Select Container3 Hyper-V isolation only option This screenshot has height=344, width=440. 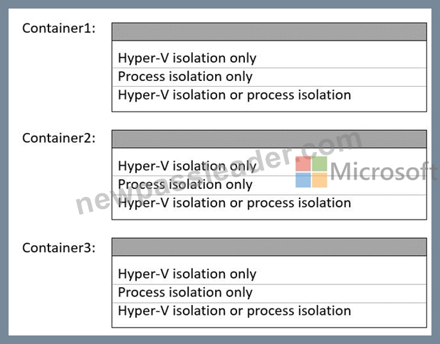pyautogui.click(x=269, y=274)
